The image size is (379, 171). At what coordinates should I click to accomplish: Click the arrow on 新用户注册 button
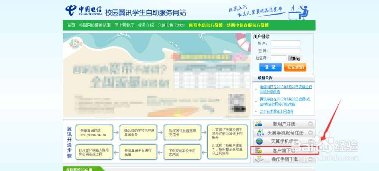(311, 124)
